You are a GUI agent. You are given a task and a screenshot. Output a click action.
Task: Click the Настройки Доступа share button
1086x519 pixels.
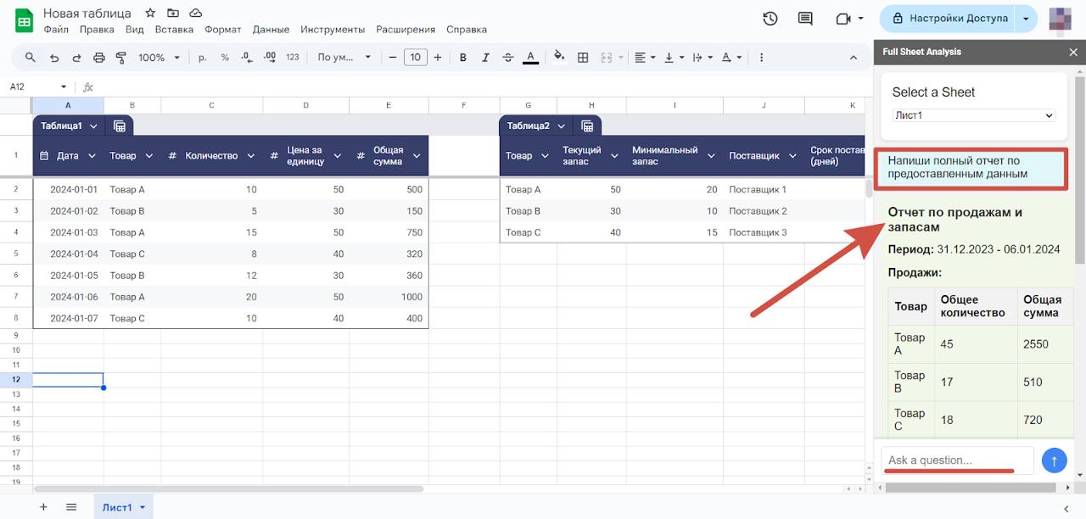958,18
